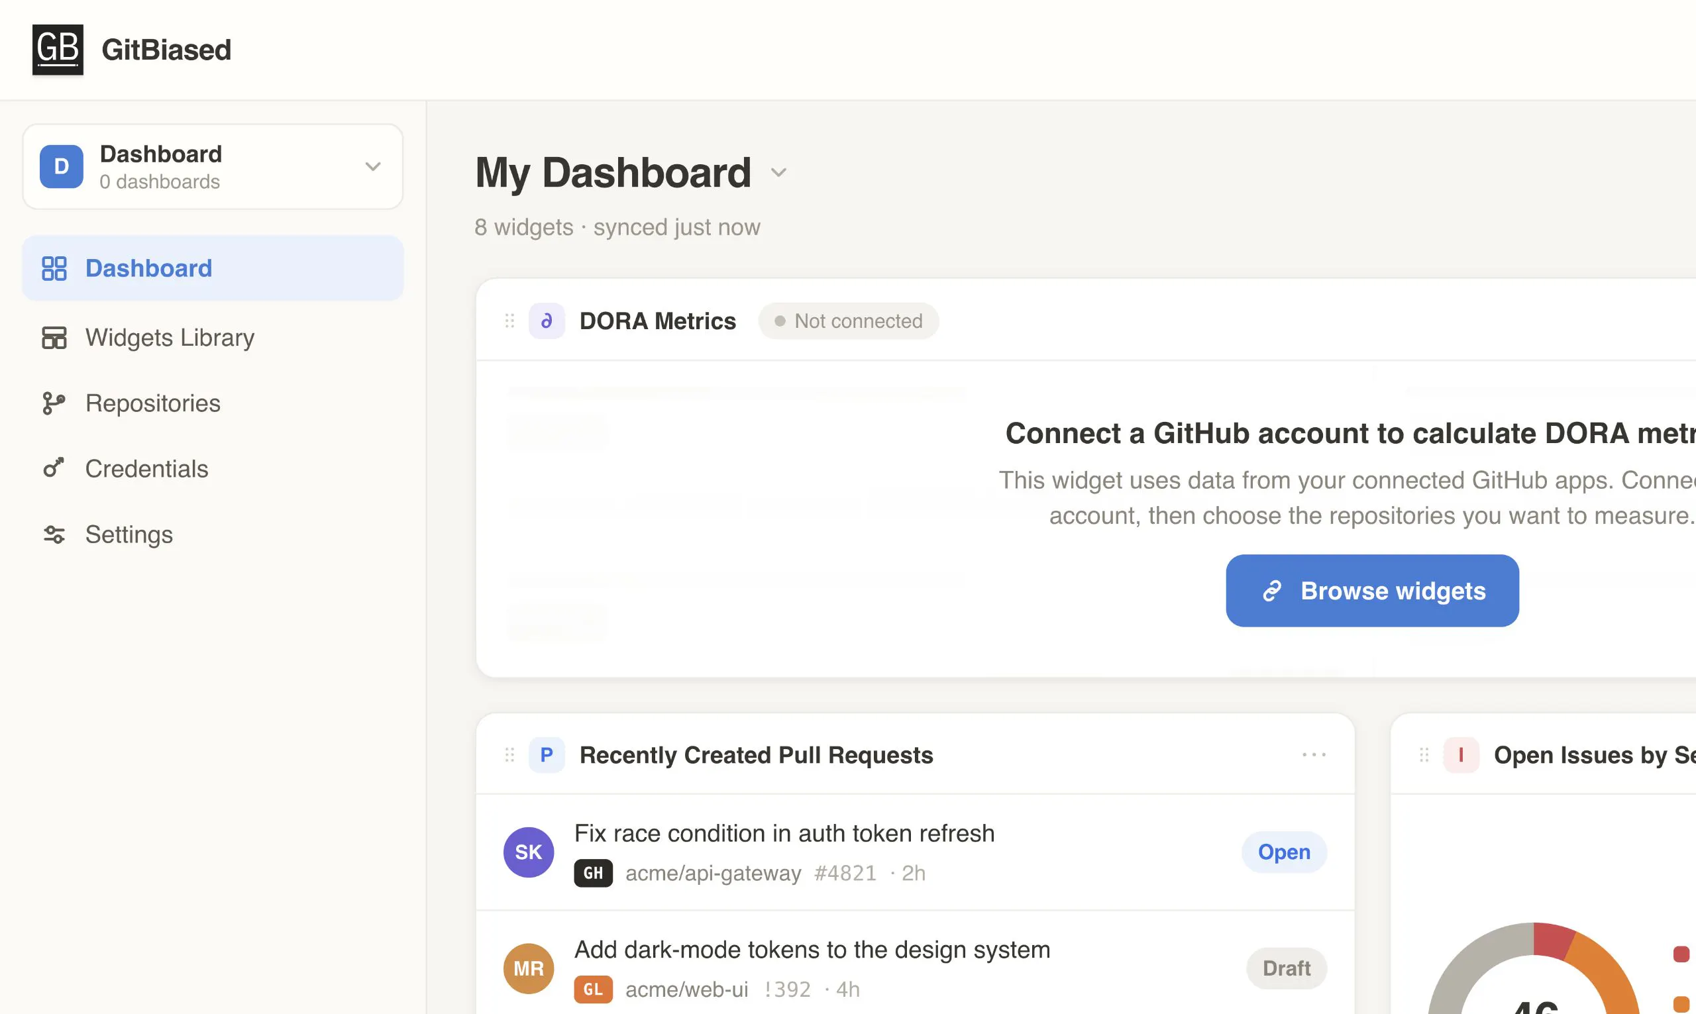Click the SK author avatar
This screenshot has height=1014, width=1696.
[x=528, y=852]
